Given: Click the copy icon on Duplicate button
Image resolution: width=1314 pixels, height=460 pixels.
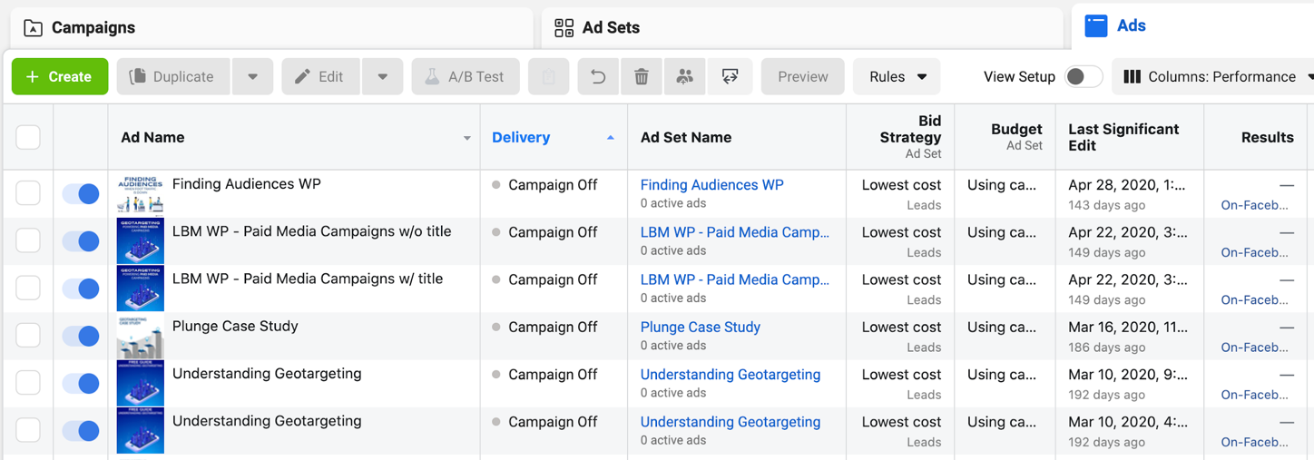Looking at the screenshot, I should pos(138,77).
